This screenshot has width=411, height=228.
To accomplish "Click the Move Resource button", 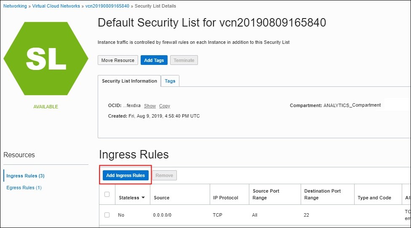I will [x=118, y=60].
